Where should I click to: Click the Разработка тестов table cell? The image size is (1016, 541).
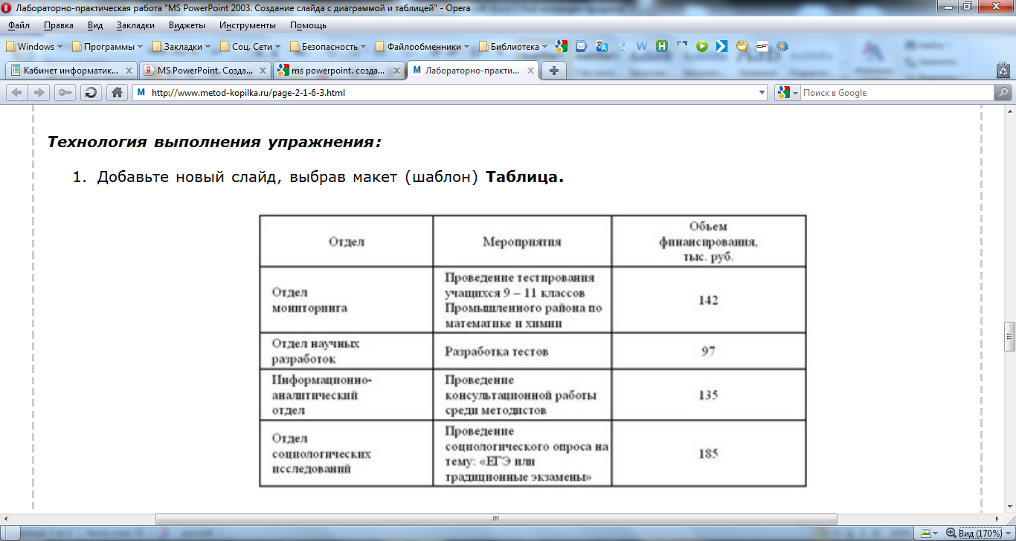coord(522,351)
